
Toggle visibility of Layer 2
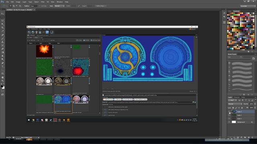(229, 115)
